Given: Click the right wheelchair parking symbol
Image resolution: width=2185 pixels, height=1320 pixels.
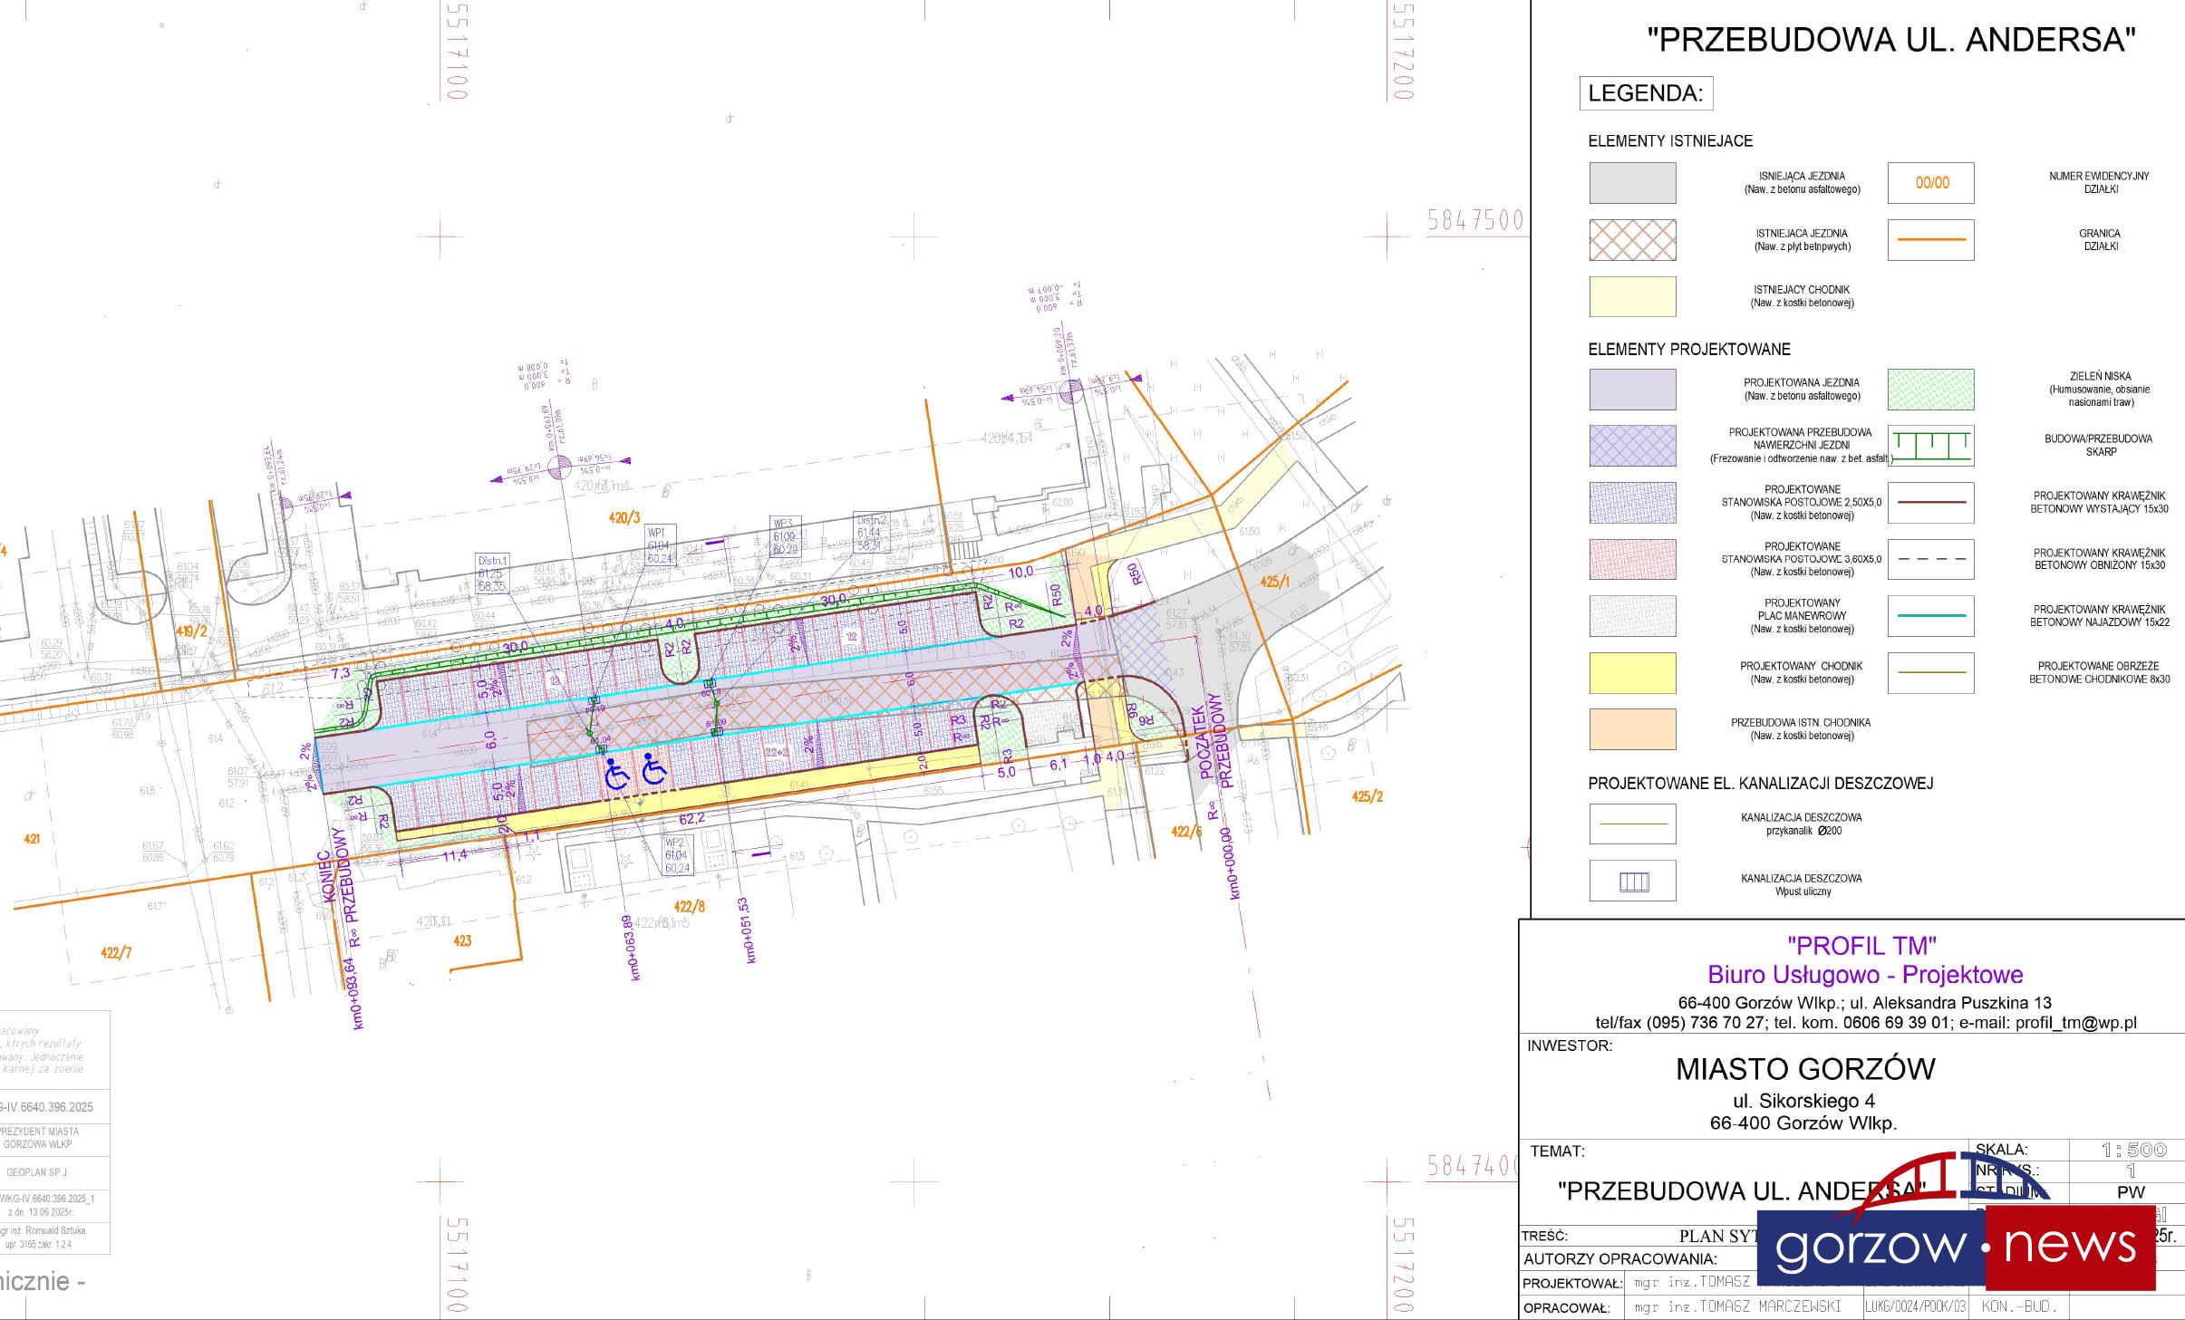Looking at the screenshot, I should pos(654,769).
